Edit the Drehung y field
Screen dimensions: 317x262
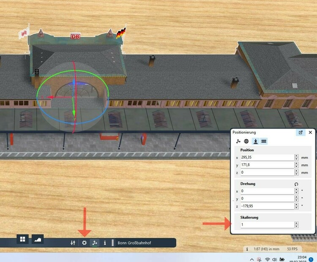coord(267,199)
